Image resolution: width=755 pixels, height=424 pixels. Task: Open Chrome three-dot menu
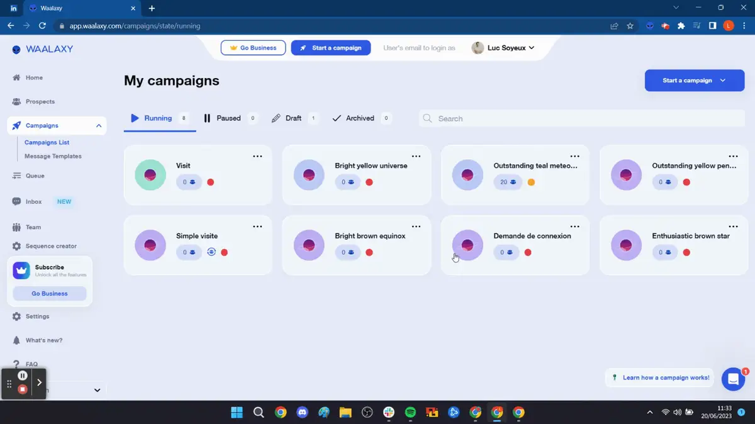(744, 26)
